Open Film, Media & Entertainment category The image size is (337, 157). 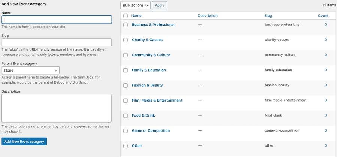pos(157,100)
